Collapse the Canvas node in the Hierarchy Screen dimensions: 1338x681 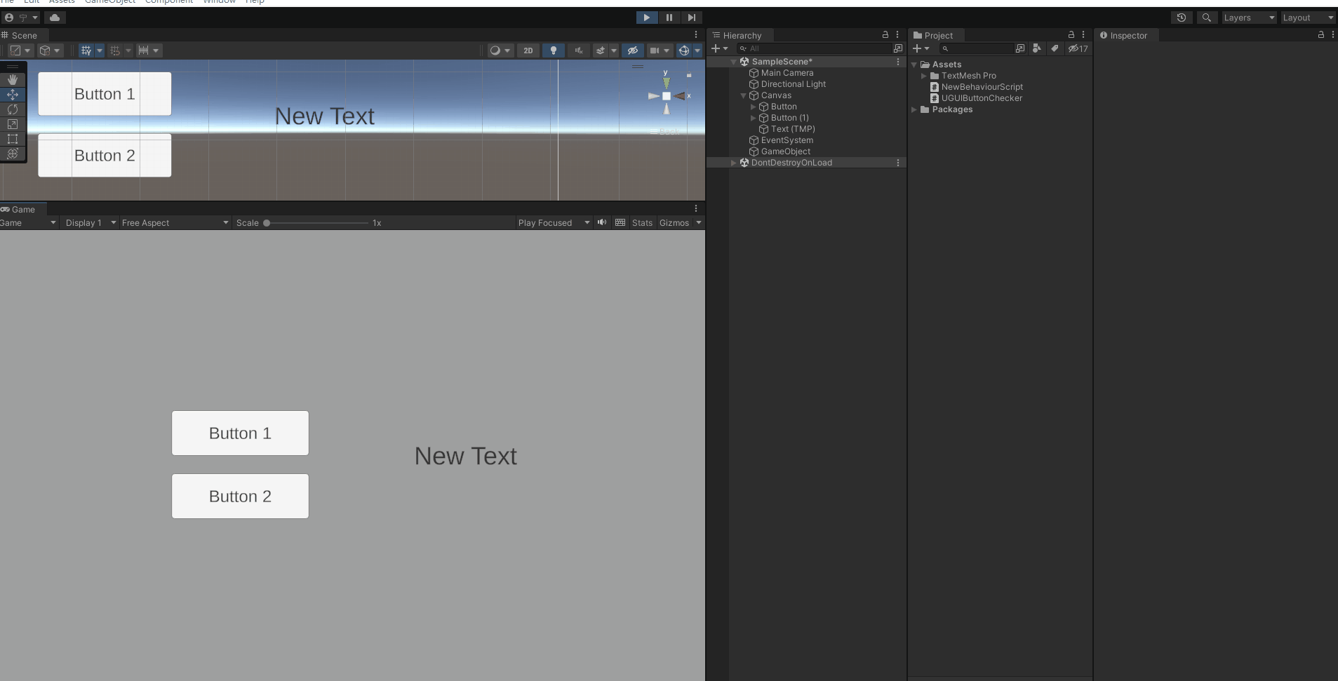(743, 95)
